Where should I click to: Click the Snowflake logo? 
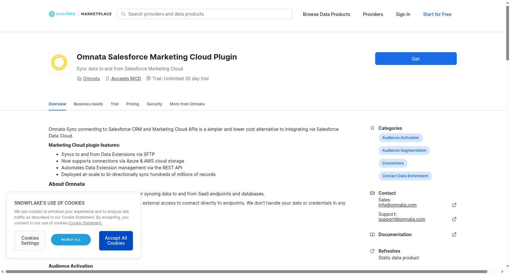coord(62,14)
